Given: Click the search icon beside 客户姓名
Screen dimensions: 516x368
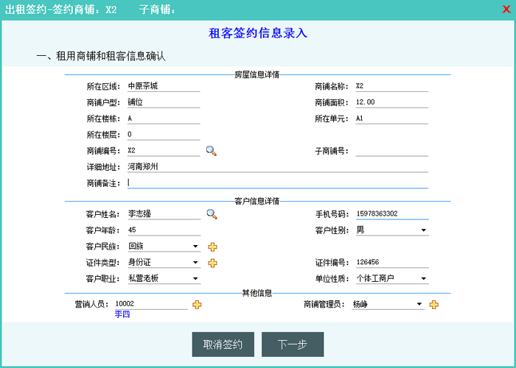Looking at the screenshot, I should (212, 214).
